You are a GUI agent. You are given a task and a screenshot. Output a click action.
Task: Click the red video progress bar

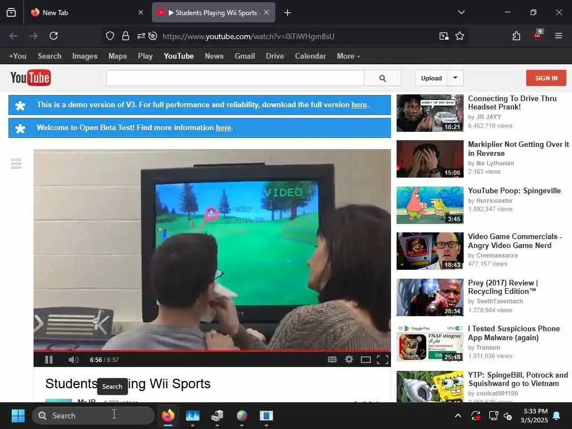click(212, 351)
